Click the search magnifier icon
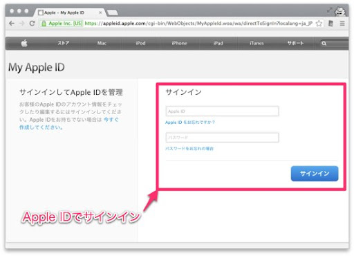 point(324,44)
